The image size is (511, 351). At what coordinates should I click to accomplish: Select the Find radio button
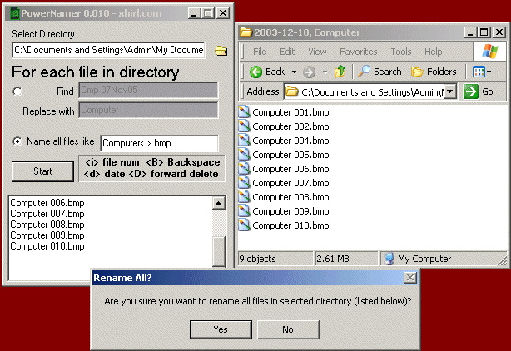point(18,91)
